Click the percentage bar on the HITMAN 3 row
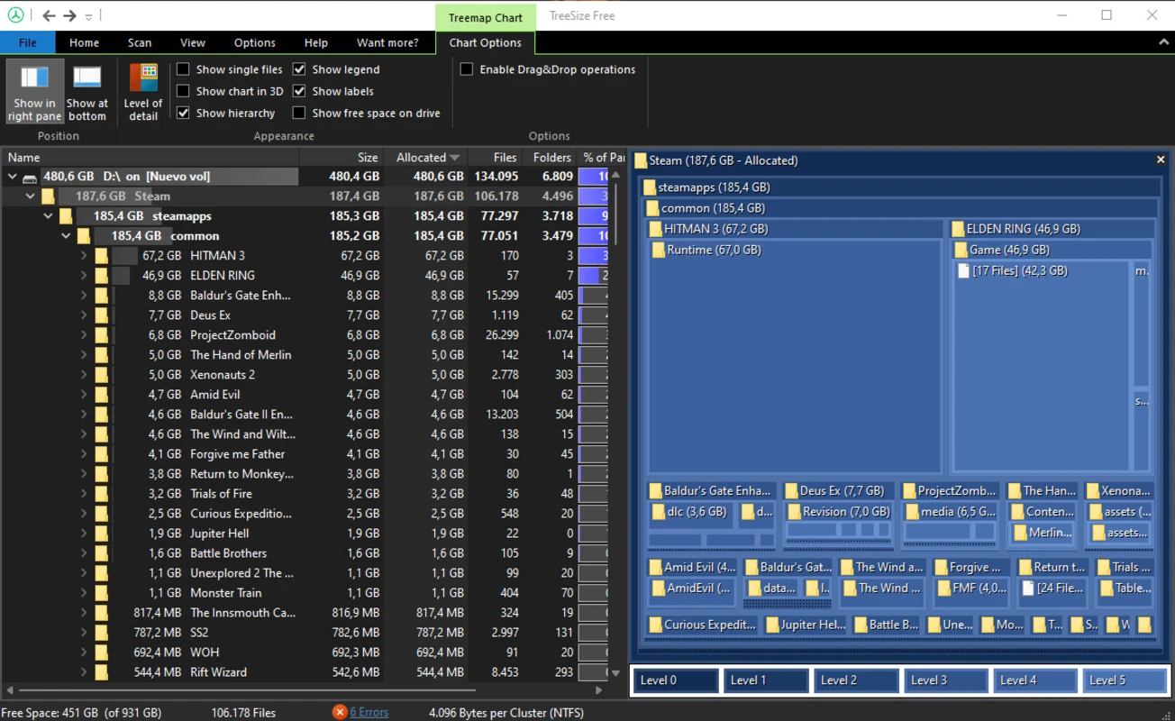Image resolution: width=1175 pixels, height=721 pixels. [x=593, y=255]
